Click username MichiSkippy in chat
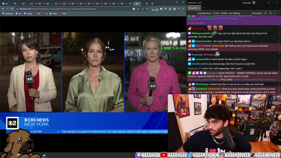The image size is (281, 158). pyautogui.click(x=202, y=84)
